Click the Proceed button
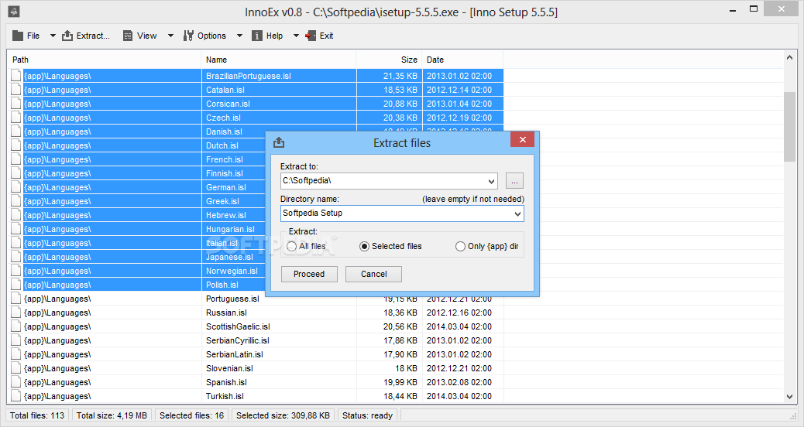The height and width of the screenshot is (427, 804). [309, 274]
